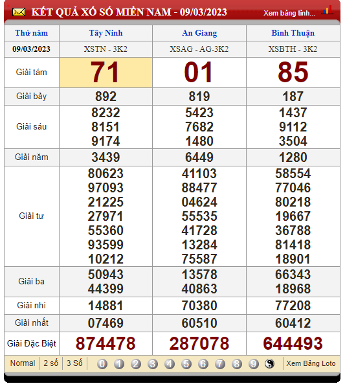Screen dimensions: 345x386
Task: Click Giải năm number 1280
Action: click(293, 157)
